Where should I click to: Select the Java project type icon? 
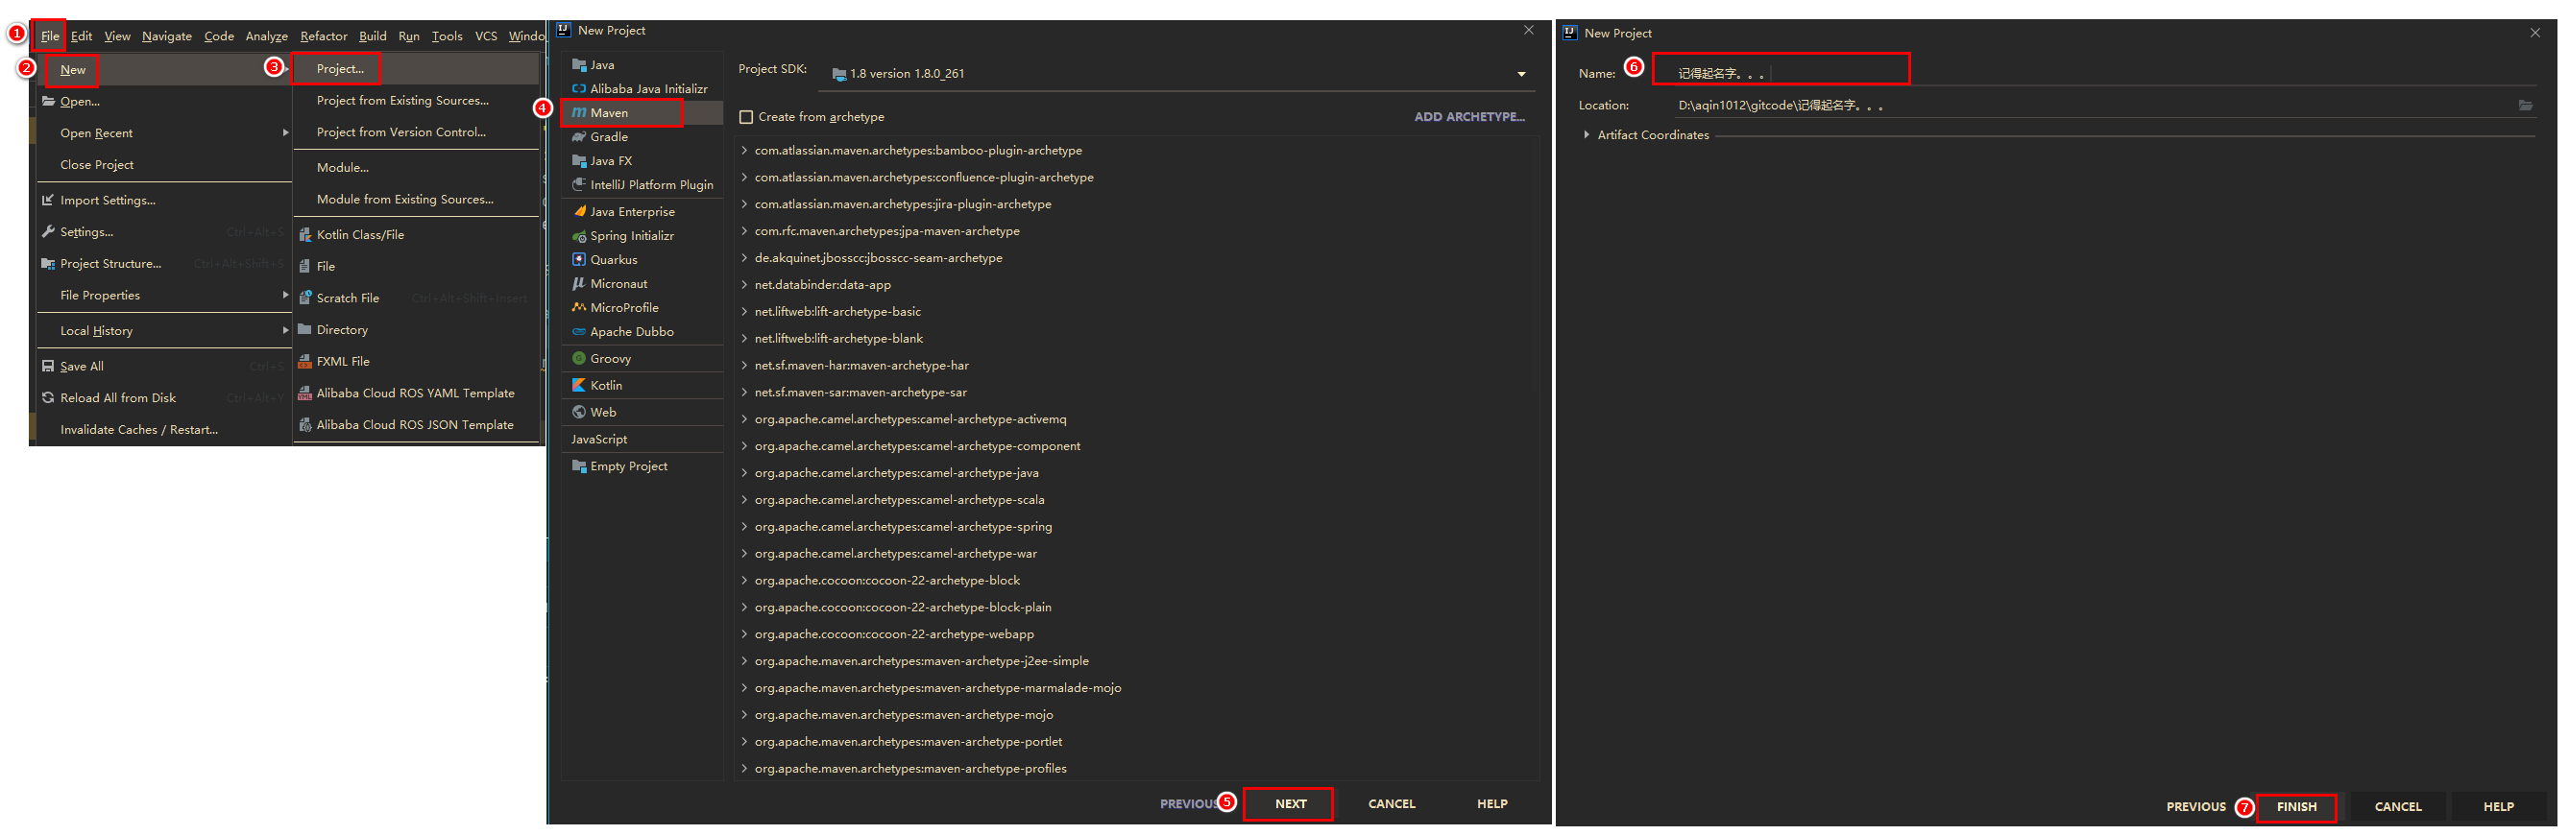[578, 64]
